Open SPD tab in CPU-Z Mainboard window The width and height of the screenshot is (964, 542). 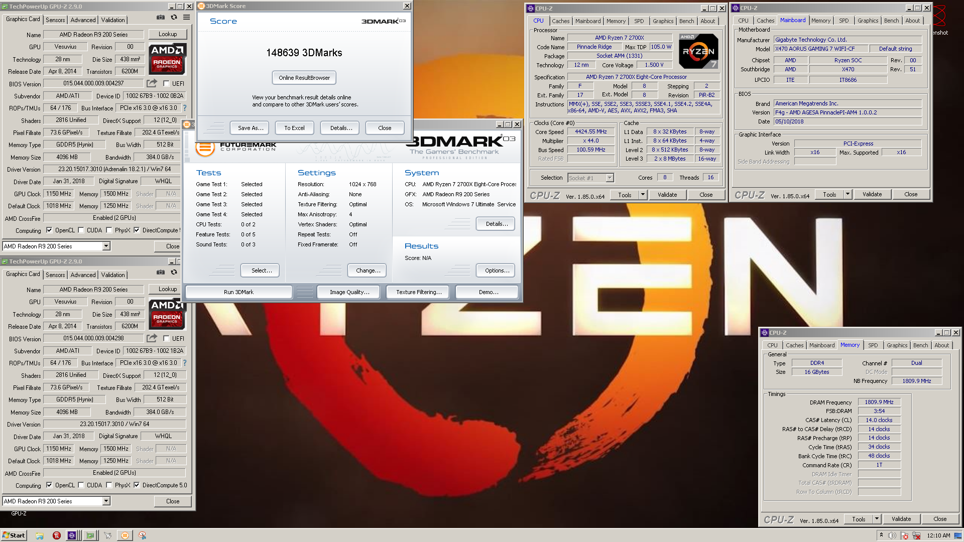(x=844, y=21)
